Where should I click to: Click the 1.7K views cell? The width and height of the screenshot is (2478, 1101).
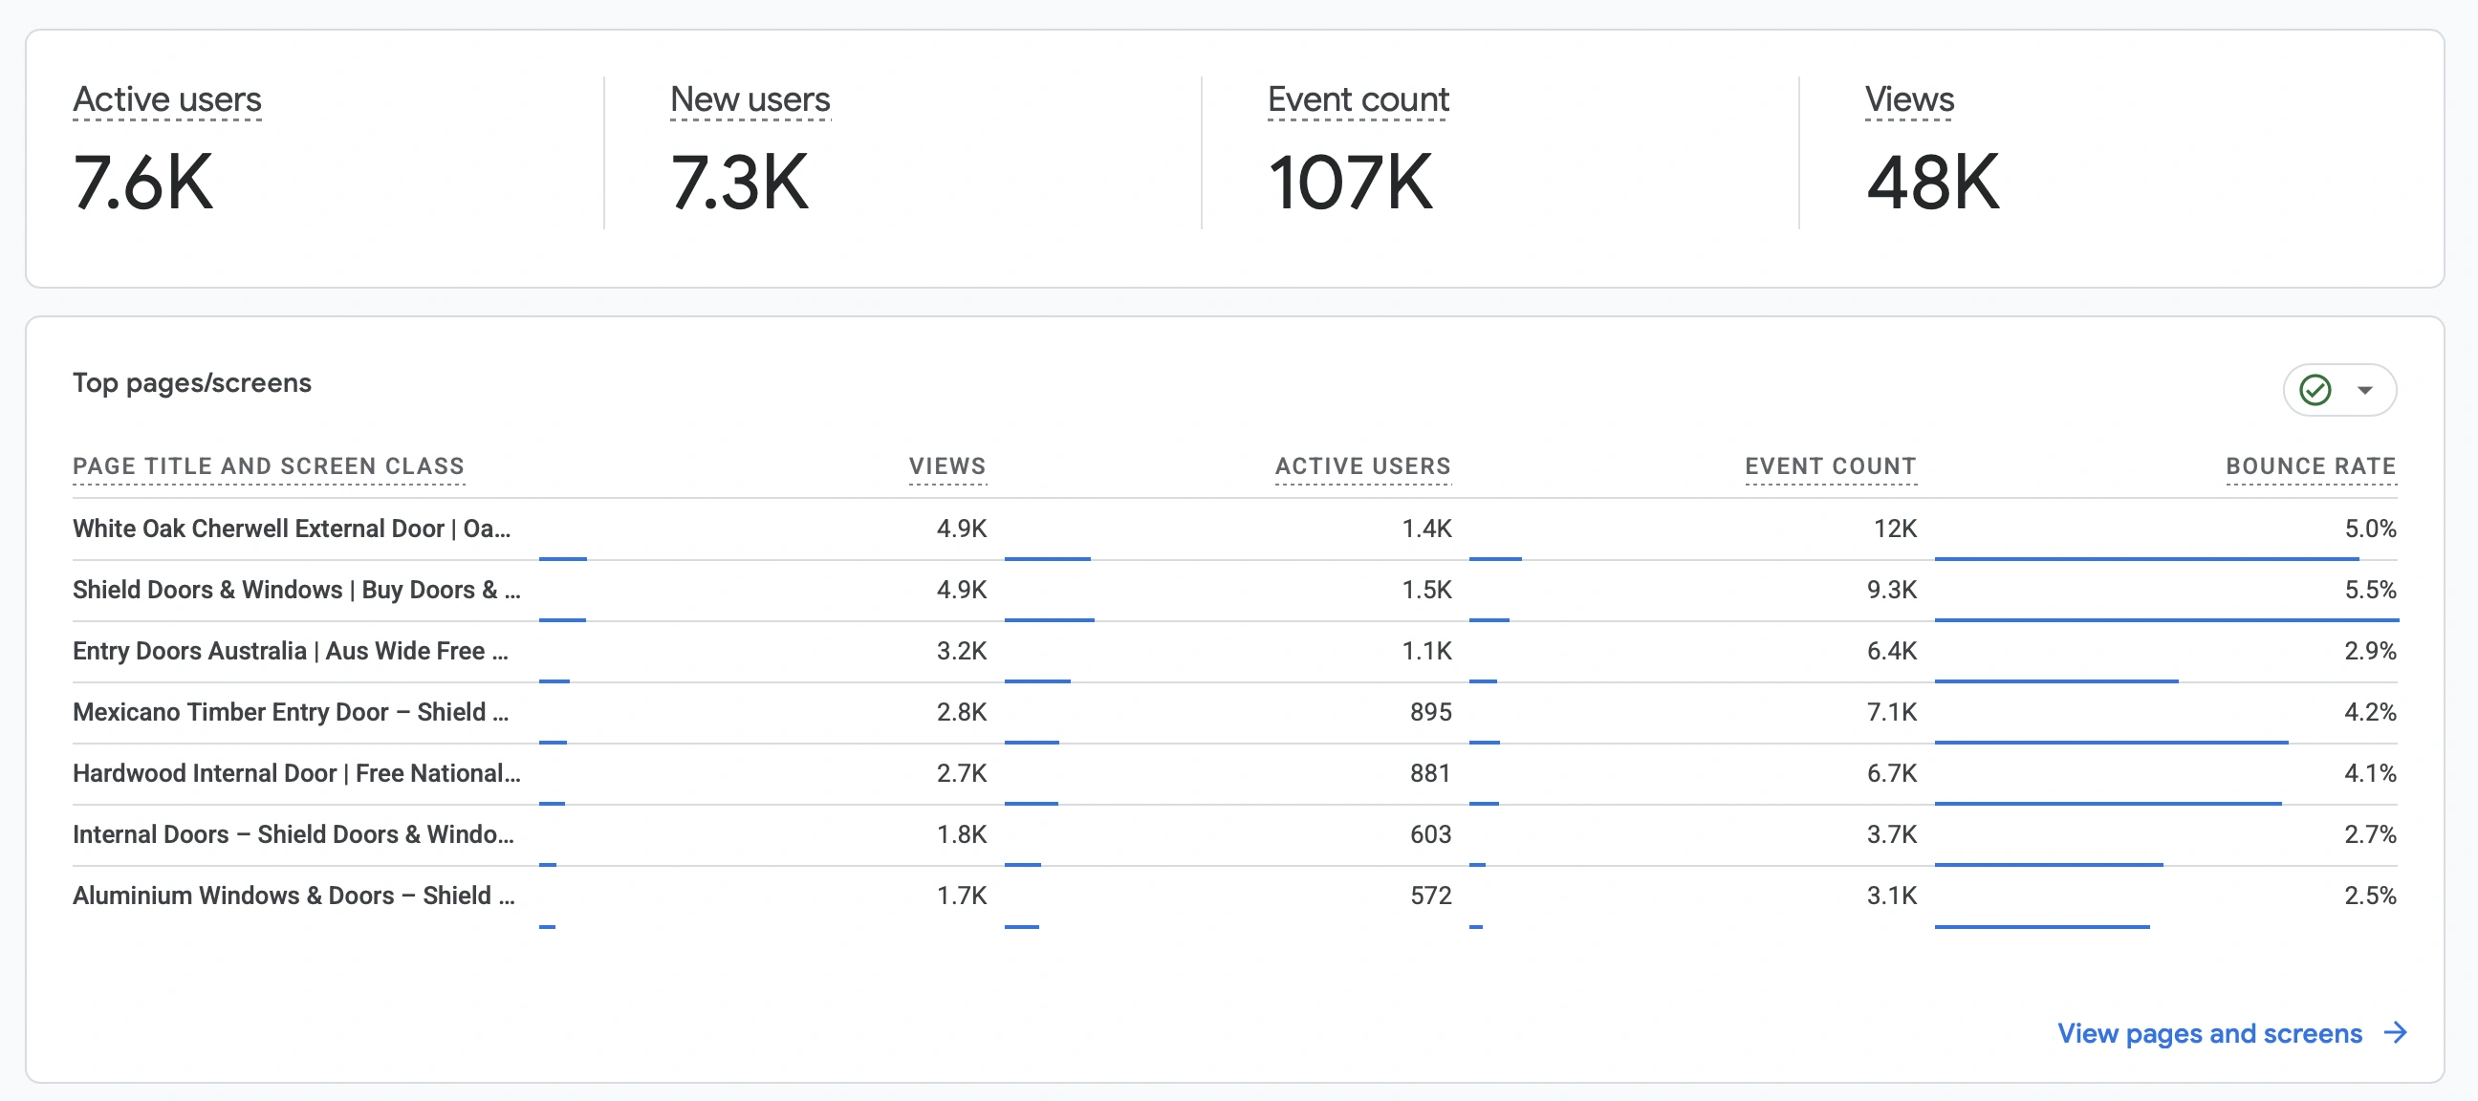point(961,896)
